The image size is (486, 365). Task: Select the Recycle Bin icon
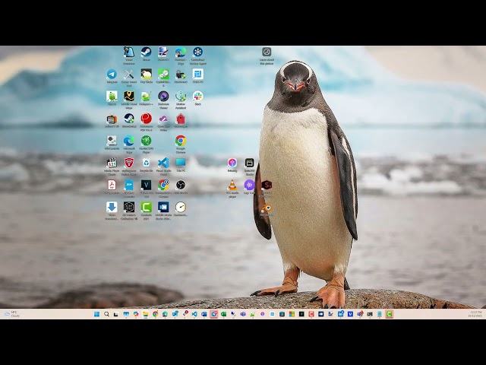(146, 163)
